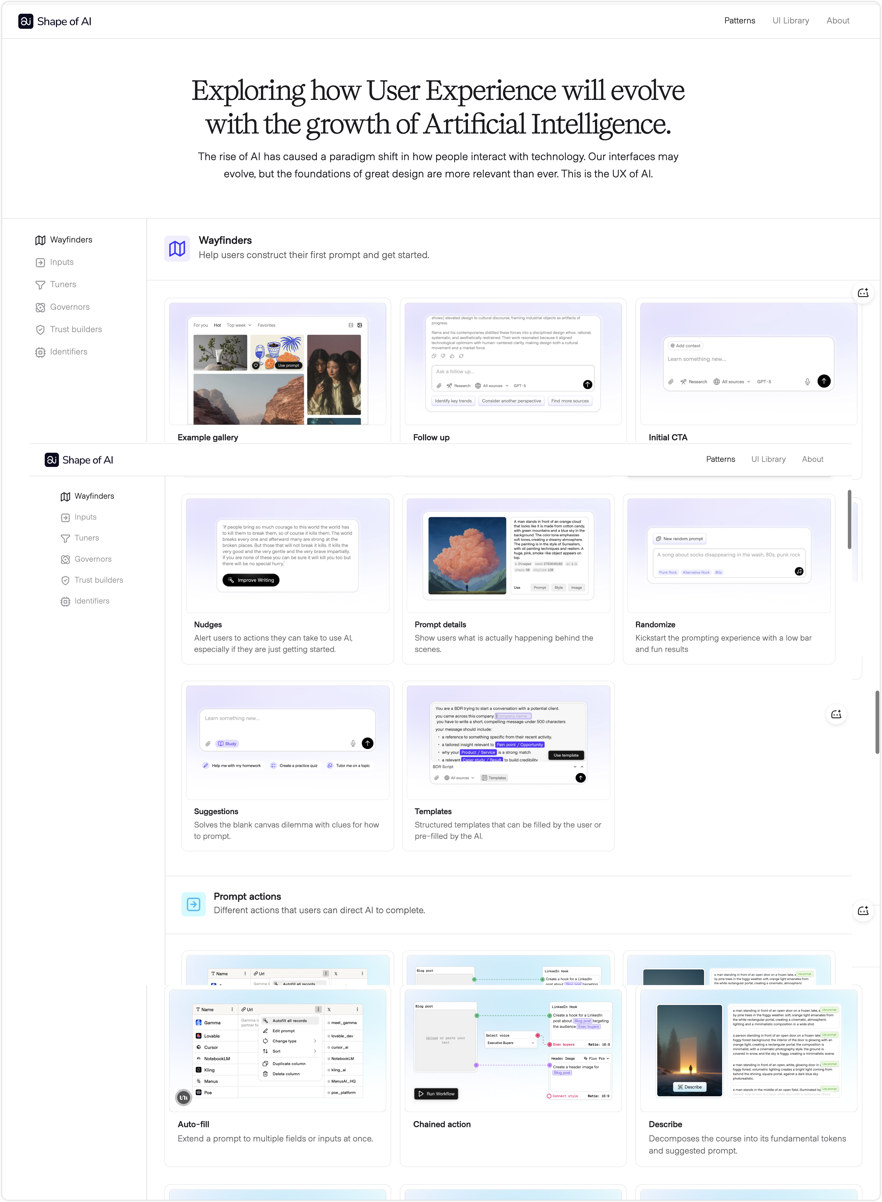The width and height of the screenshot is (882, 1202).
Task: Expand the Flux Pro model dropdown
Action: tap(596, 1058)
